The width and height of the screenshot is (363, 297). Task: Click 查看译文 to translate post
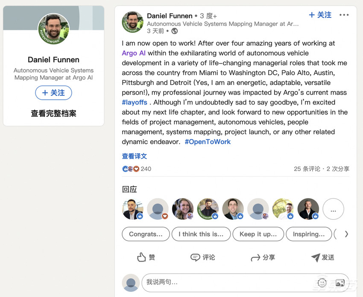point(135,156)
